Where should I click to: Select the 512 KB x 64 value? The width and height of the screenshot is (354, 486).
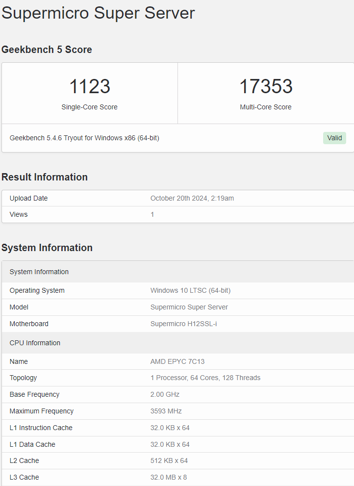[169, 460]
